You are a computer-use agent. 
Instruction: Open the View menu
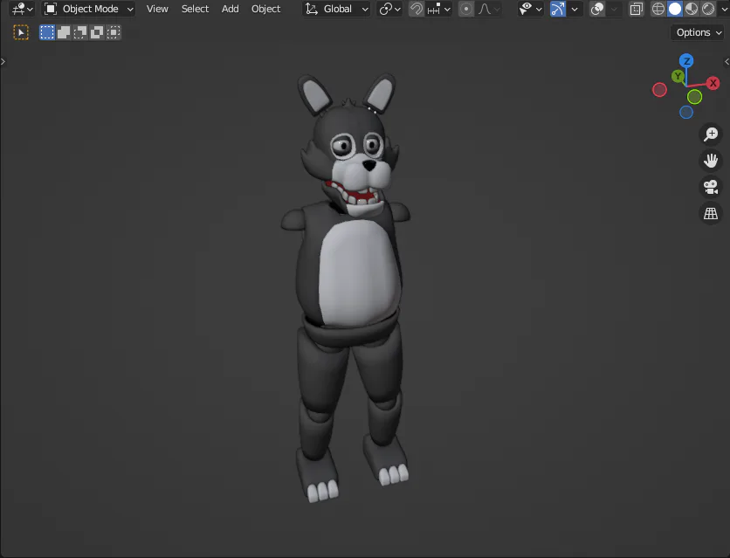pyautogui.click(x=157, y=9)
